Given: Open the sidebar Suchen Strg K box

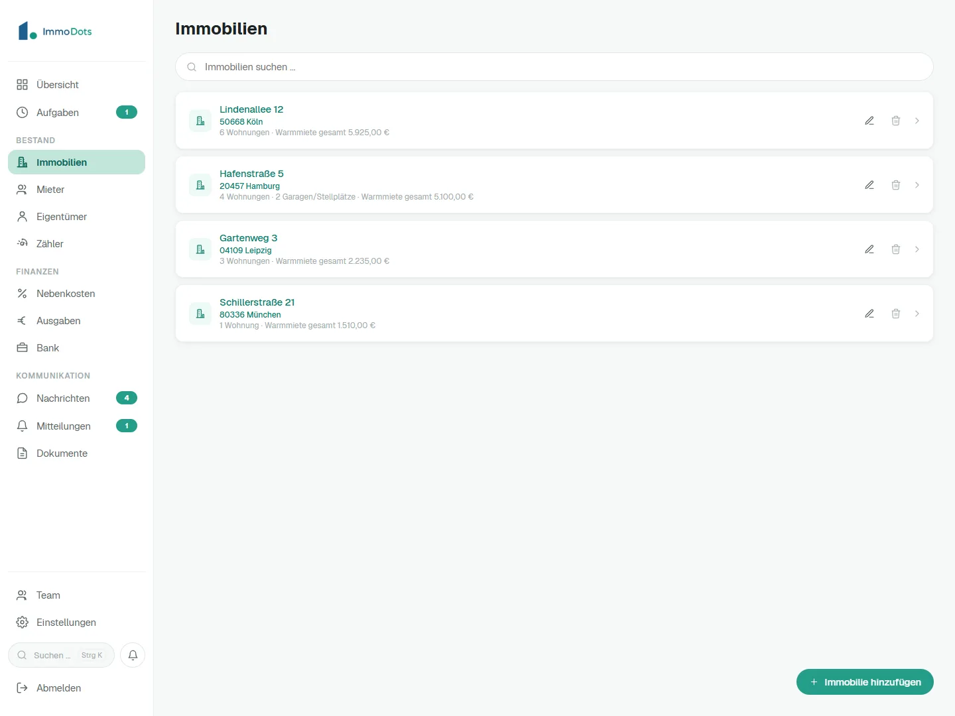Looking at the screenshot, I should click(61, 655).
